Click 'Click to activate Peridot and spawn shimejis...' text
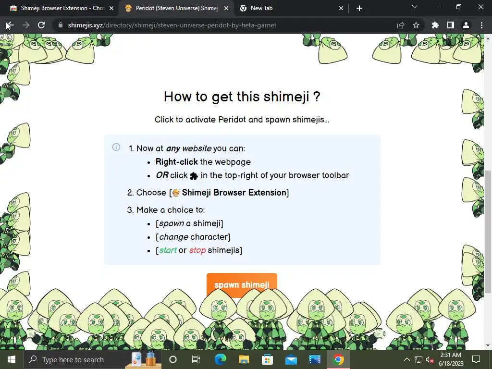The width and height of the screenshot is (492, 369). [242, 120]
